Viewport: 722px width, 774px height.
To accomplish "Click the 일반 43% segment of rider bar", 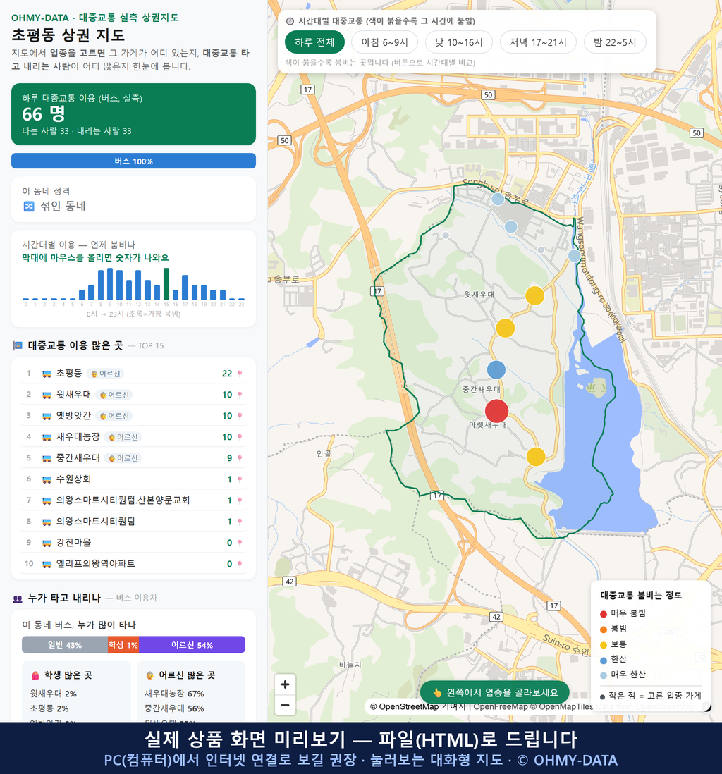I will tap(65, 645).
